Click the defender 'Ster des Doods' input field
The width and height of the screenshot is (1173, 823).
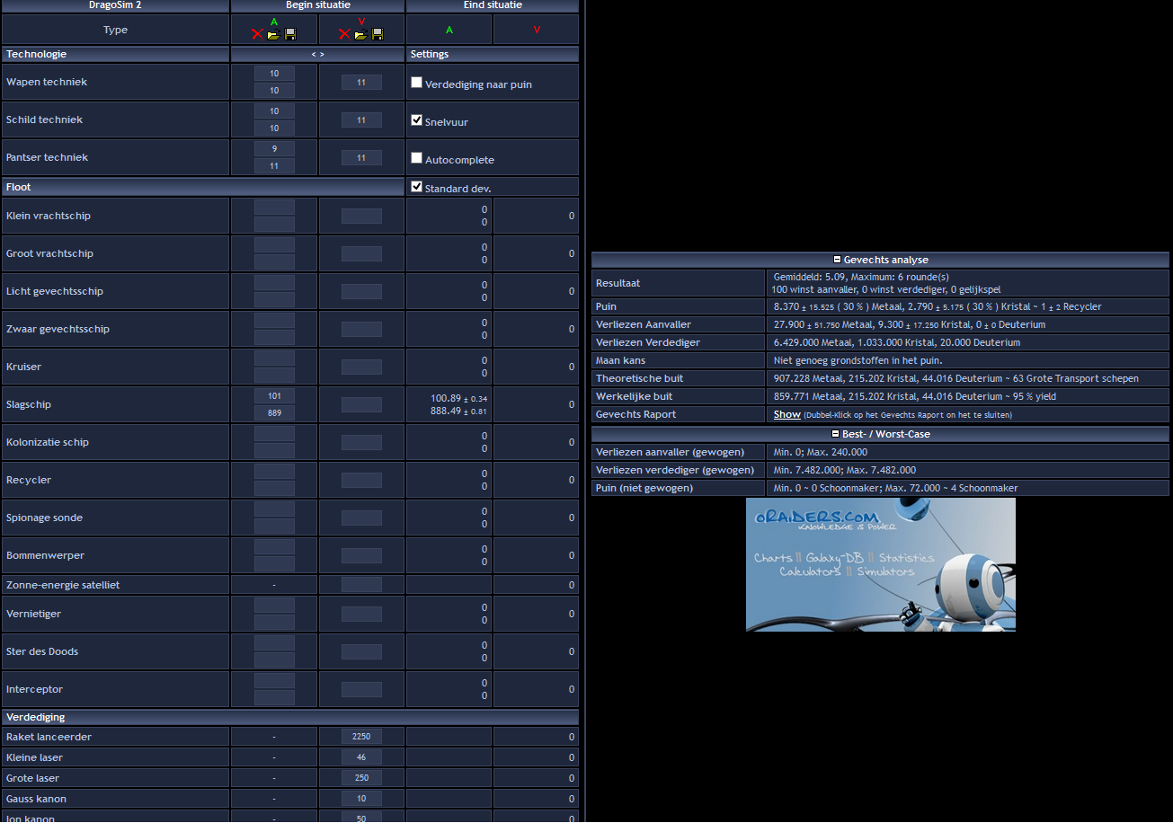(x=361, y=652)
